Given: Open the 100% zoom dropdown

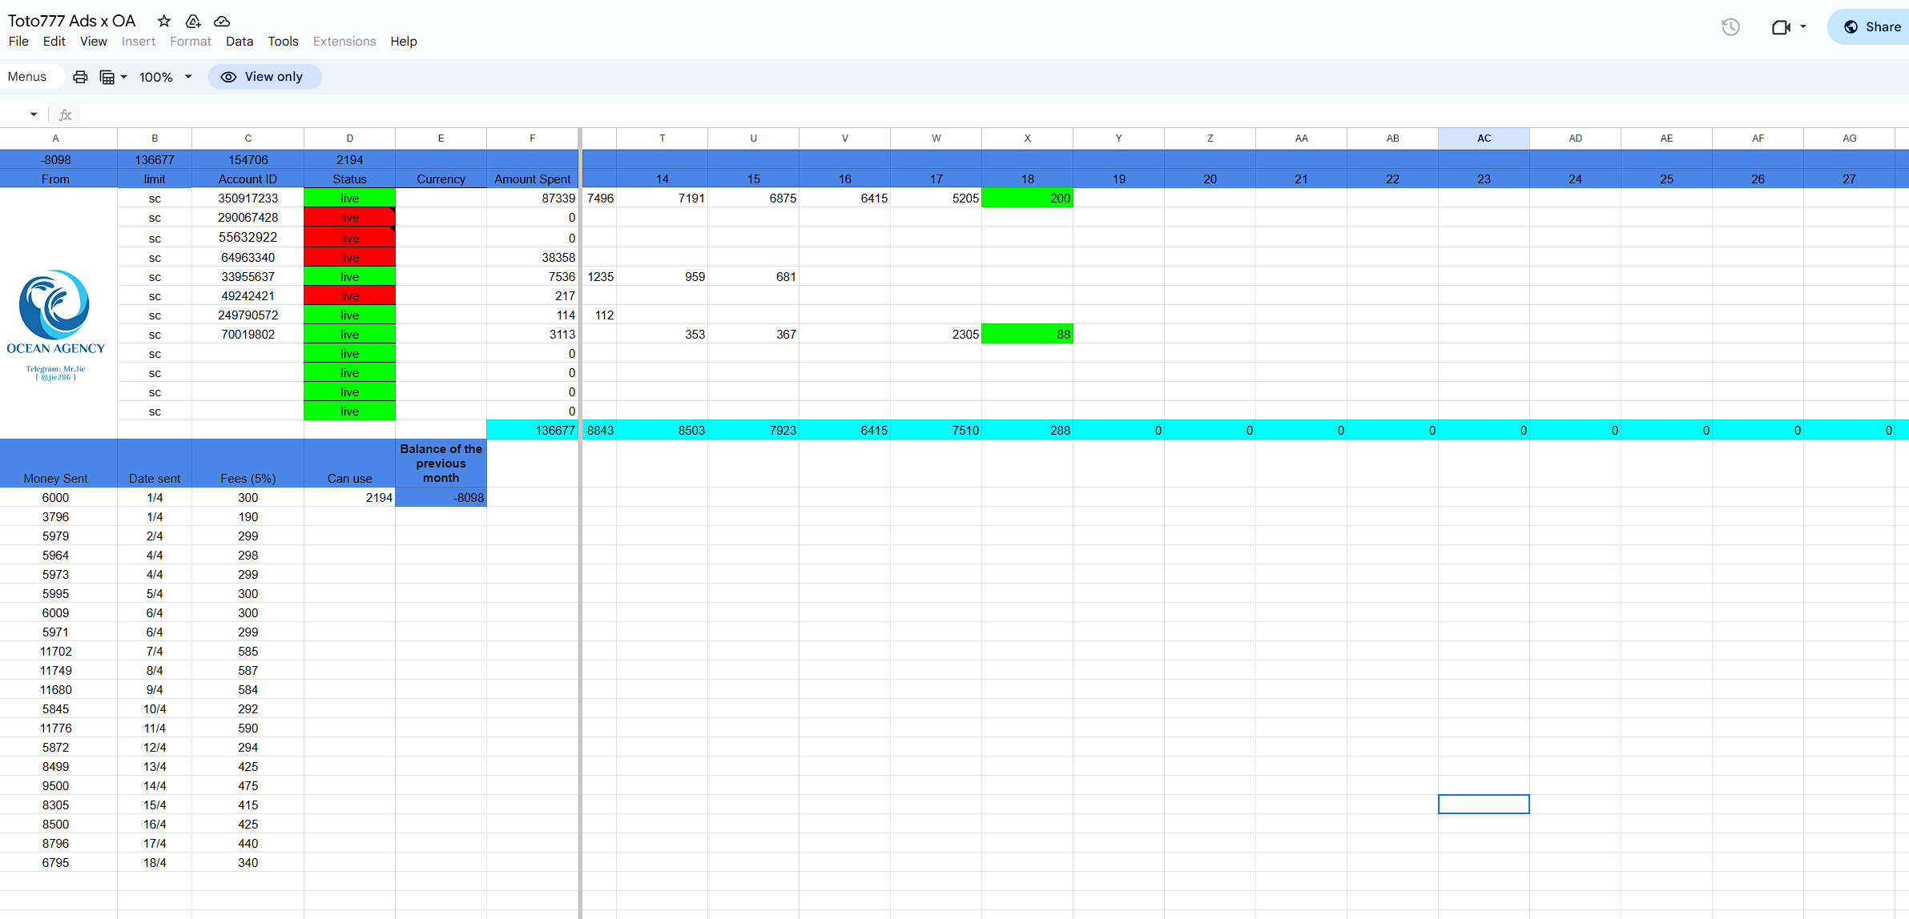Looking at the screenshot, I should pos(166,77).
